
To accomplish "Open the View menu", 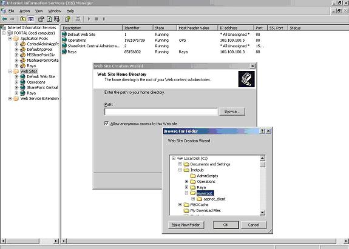I will 39,11.
